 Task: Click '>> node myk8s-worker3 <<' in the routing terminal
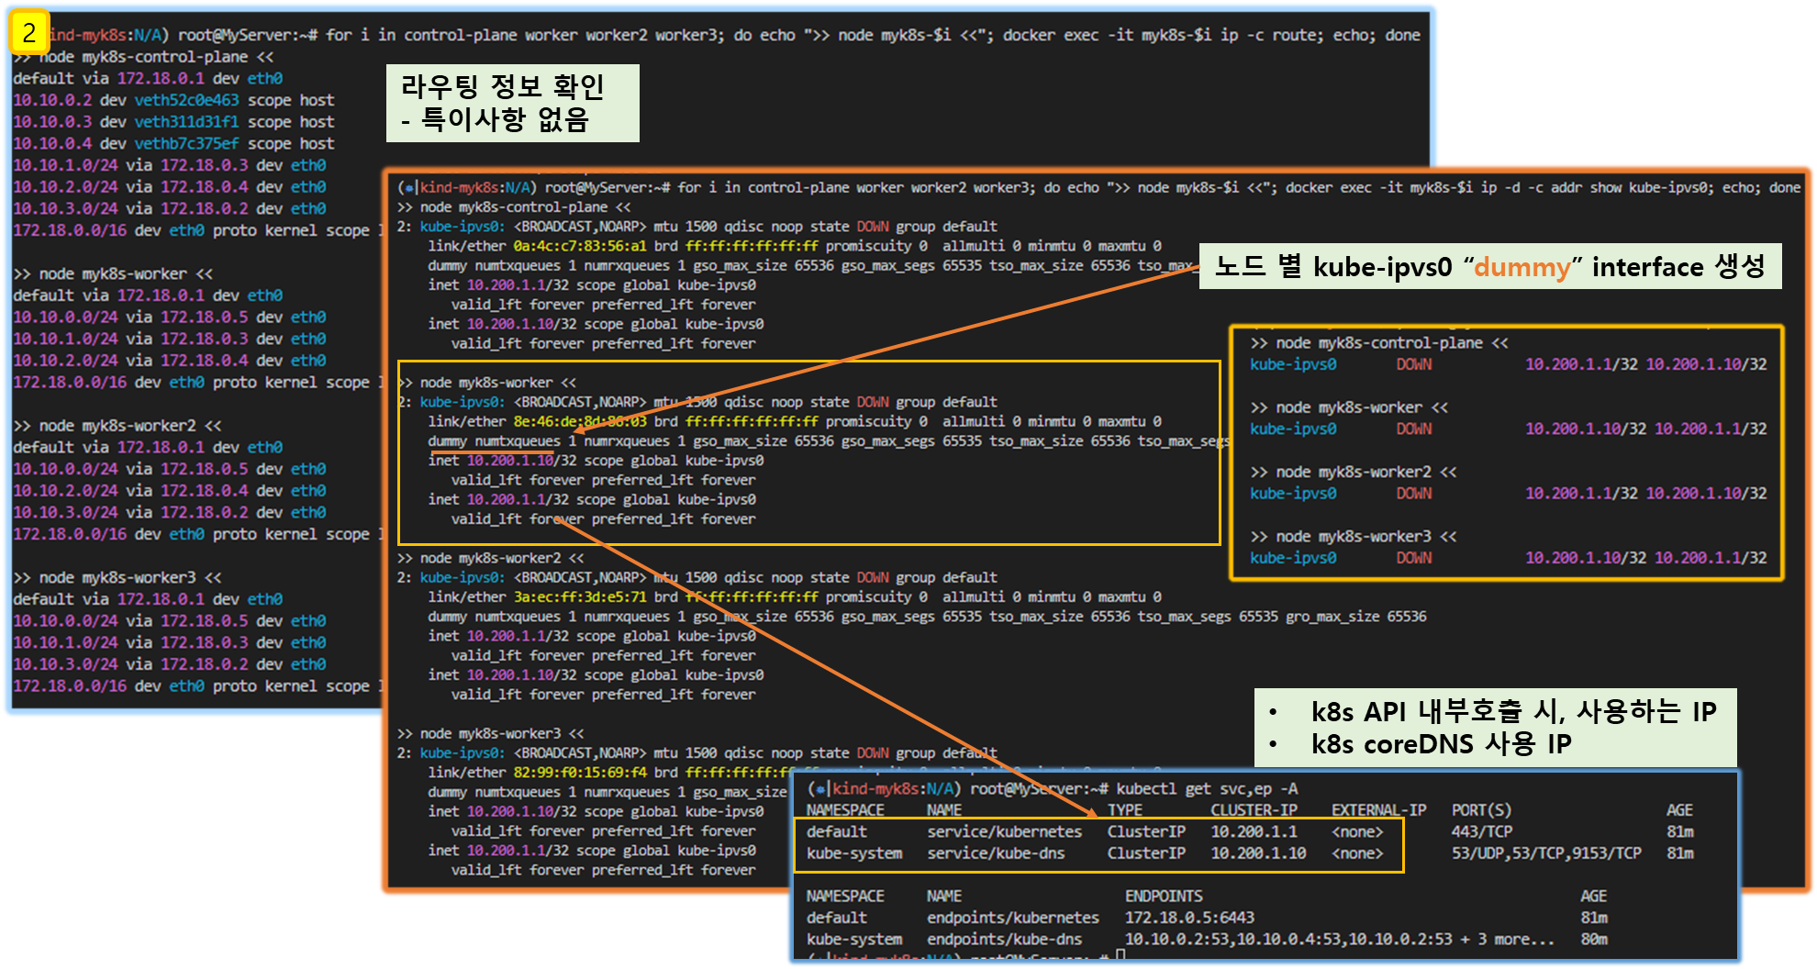117,578
